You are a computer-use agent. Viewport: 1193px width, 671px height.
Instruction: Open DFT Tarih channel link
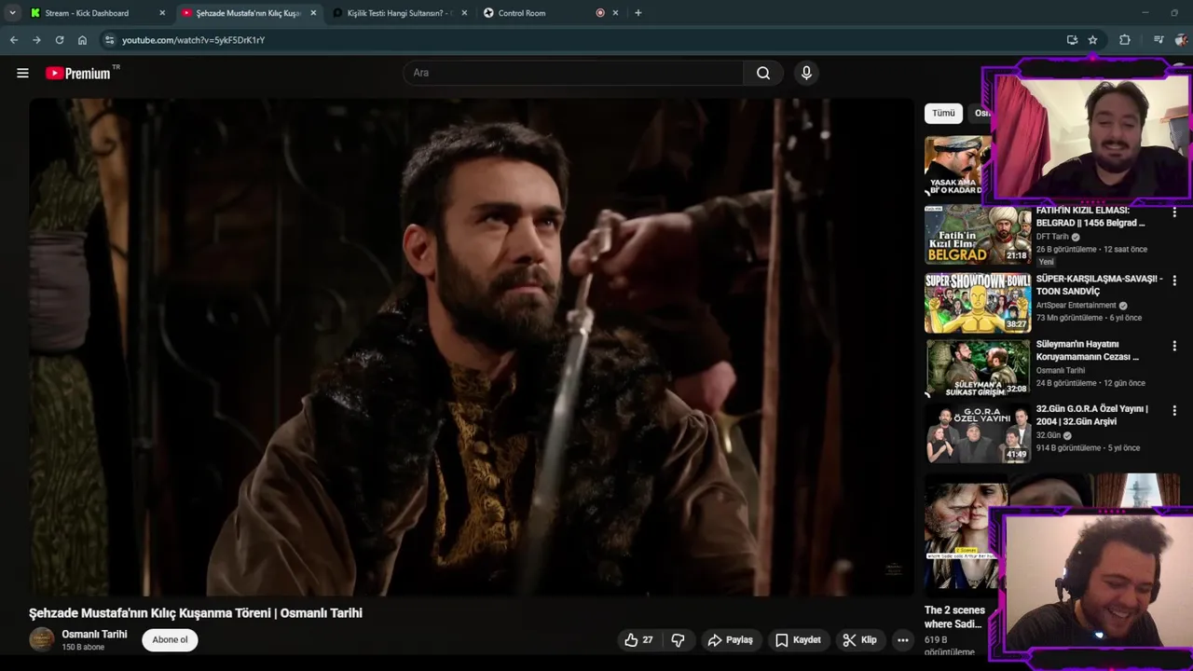(1051, 237)
